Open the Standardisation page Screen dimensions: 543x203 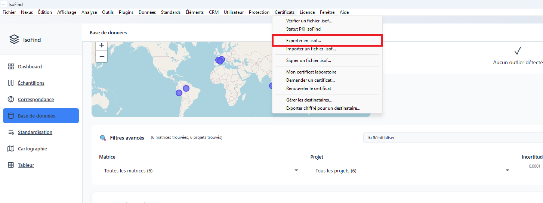pyautogui.click(x=35, y=132)
